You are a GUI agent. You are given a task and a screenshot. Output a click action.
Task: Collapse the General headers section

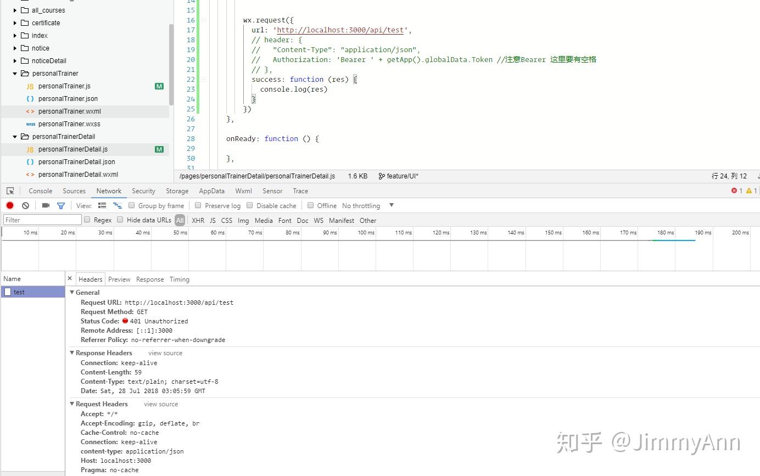[72, 293]
